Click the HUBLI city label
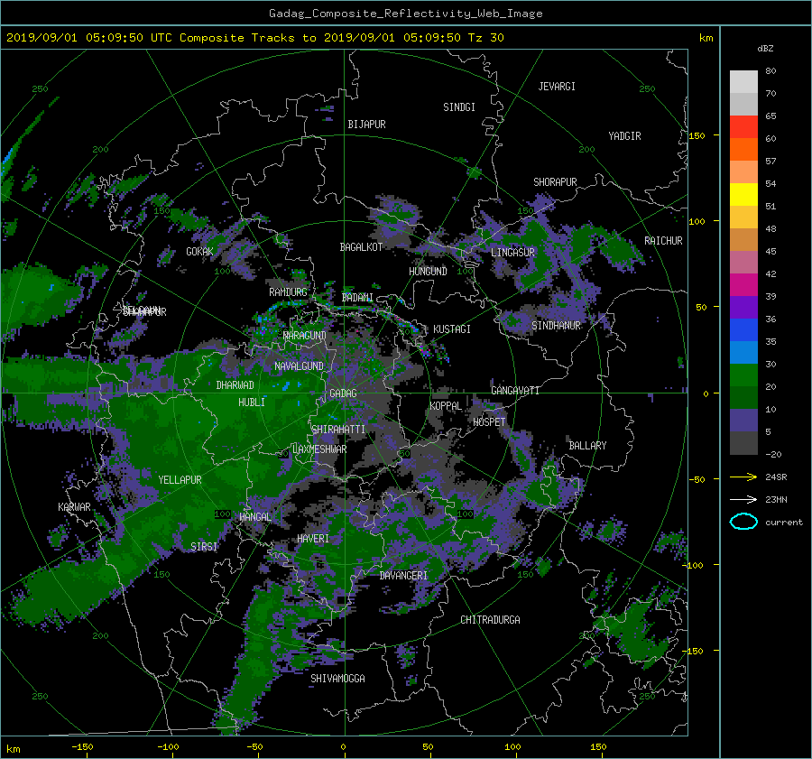Viewport: 812px width, 759px height. [x=252, y=403]
